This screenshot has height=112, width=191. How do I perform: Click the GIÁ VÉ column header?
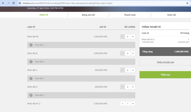click(103, 27)
